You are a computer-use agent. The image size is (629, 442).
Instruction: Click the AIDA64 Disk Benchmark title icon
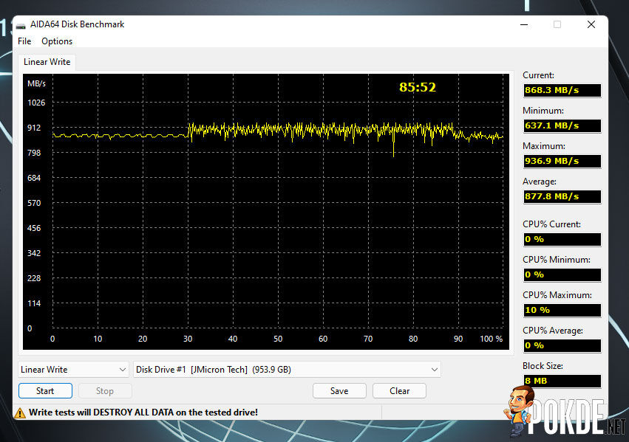[x=21, y=25]
